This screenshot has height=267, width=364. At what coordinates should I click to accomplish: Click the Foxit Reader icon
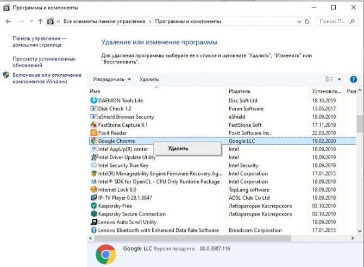pyautogui.click(x=93, y=133)
